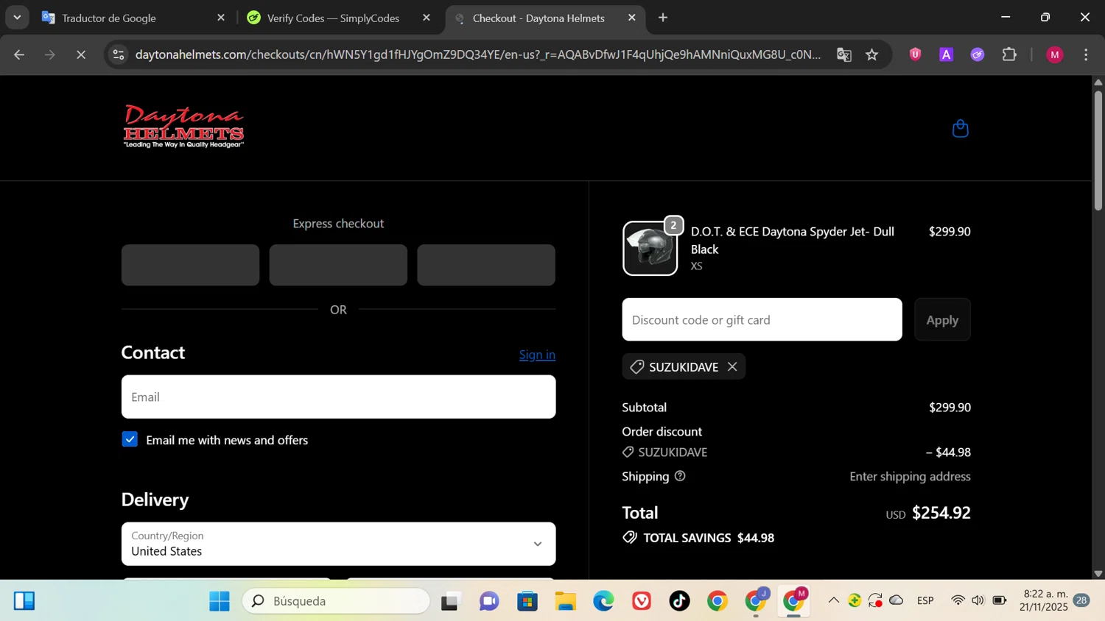Open the clock and date 8:22 a. m.
1105x621 pixels.
1042,600
